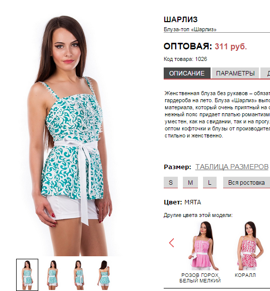
Task: Select the second blouse thumbnail
Action: click(x=53, y=275)
